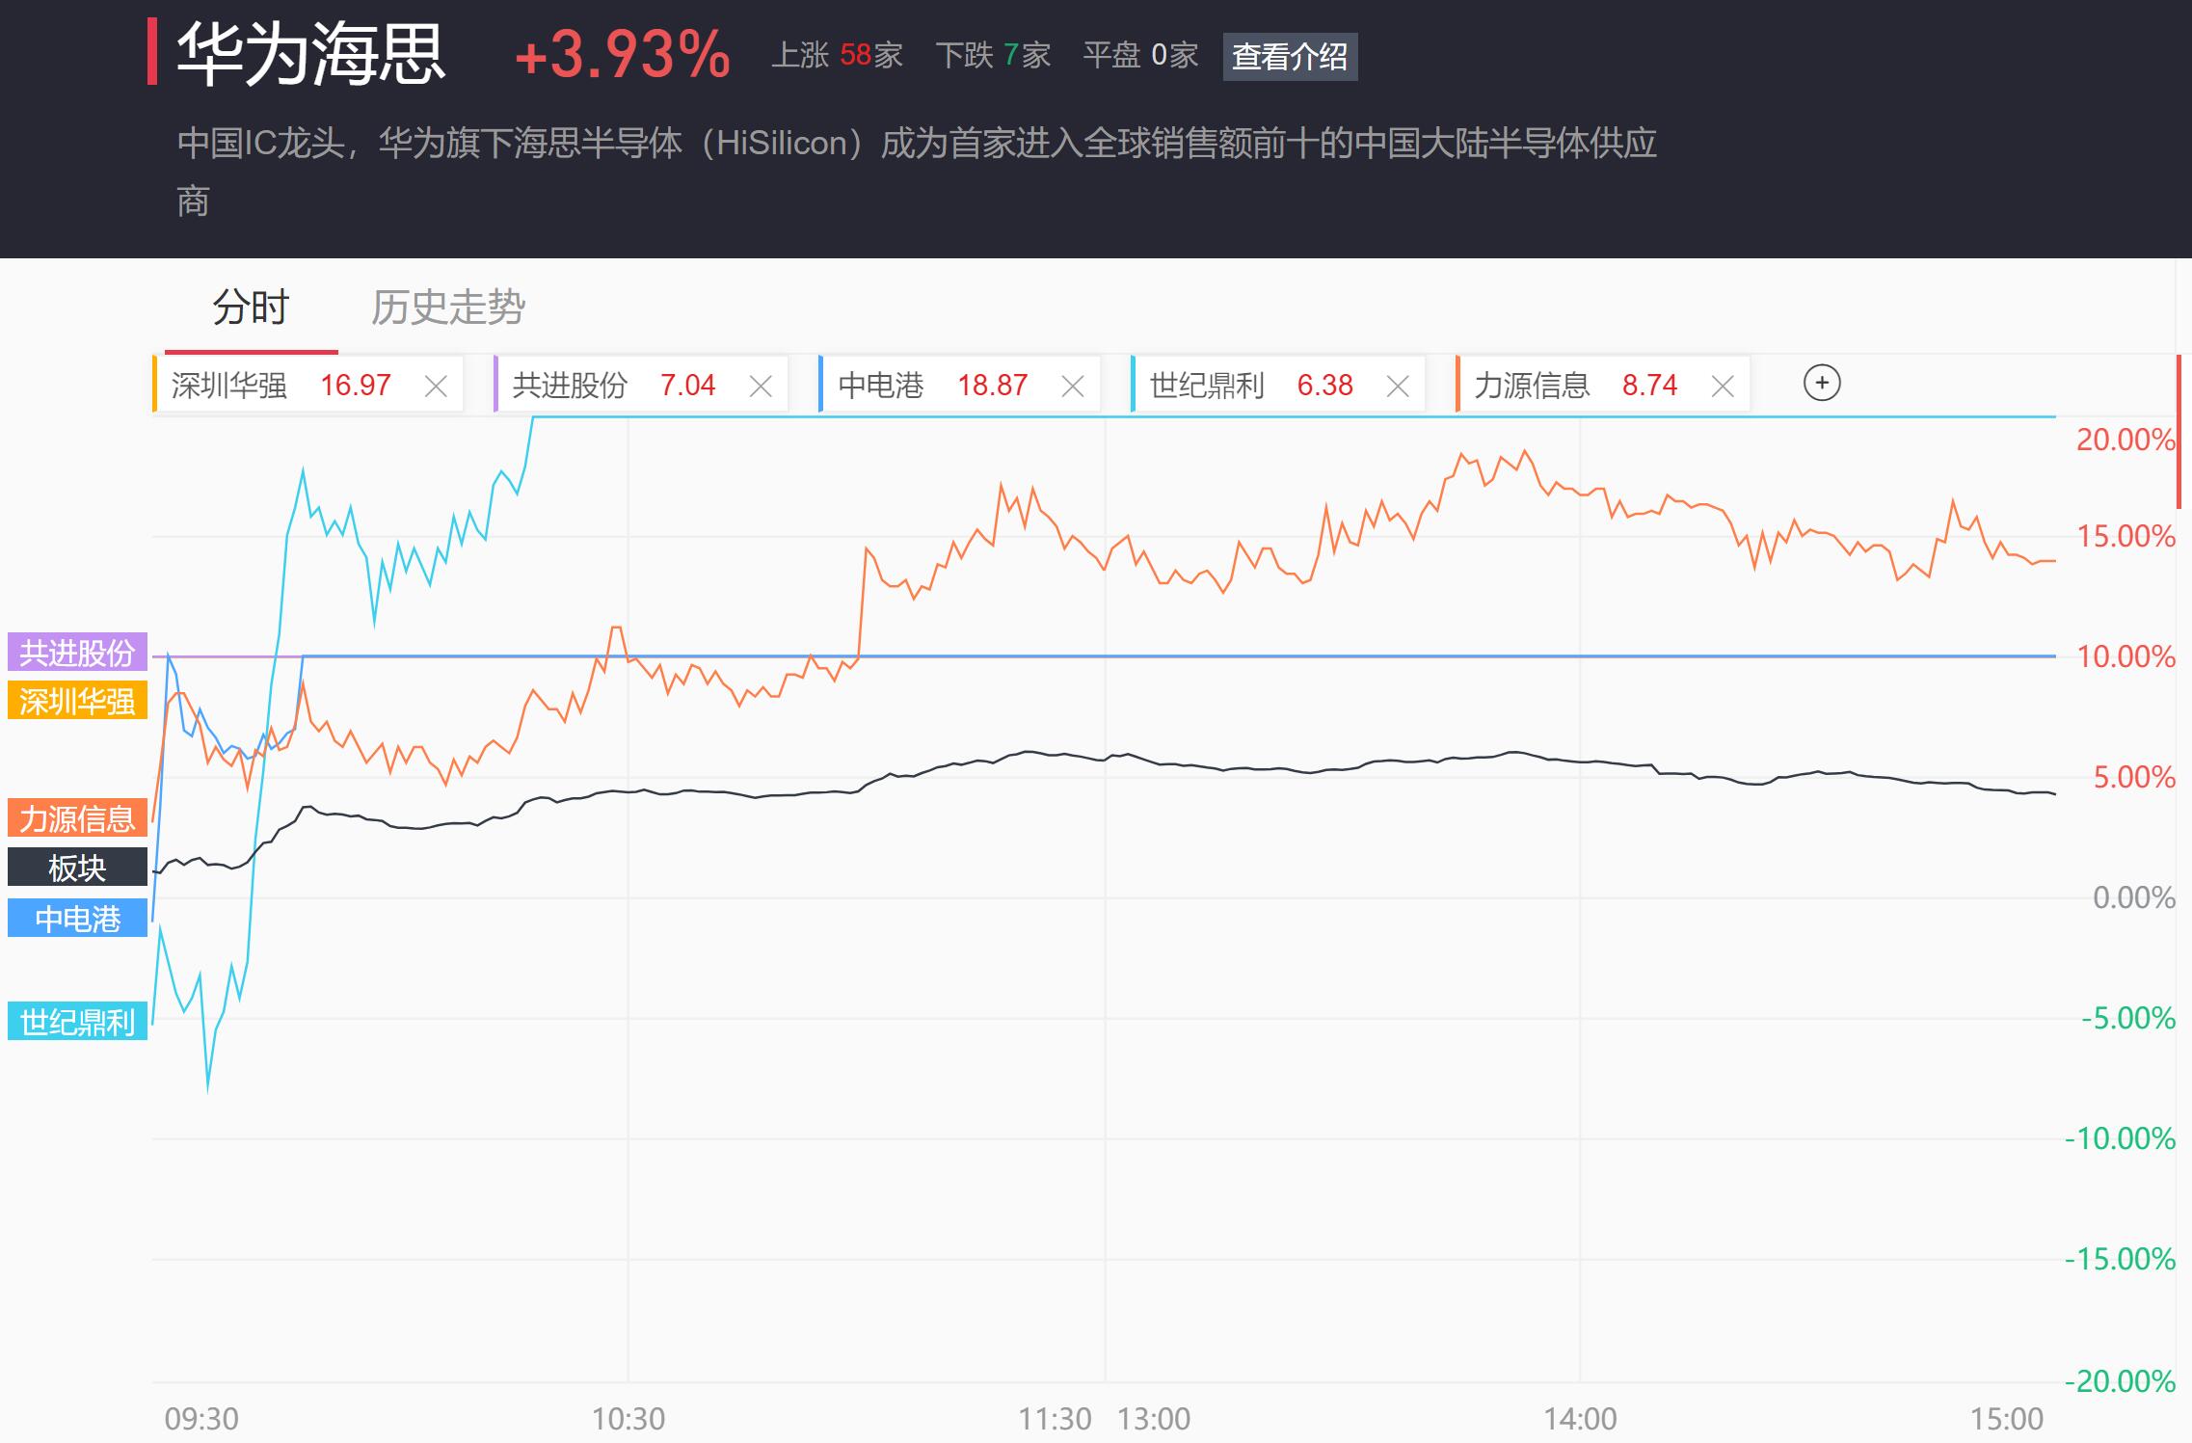
Task: Click the 力源信息 8.74 stock chip
Action: (1573, 386)
